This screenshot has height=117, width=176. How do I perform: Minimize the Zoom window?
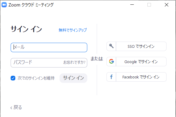(x=132, y=5)
